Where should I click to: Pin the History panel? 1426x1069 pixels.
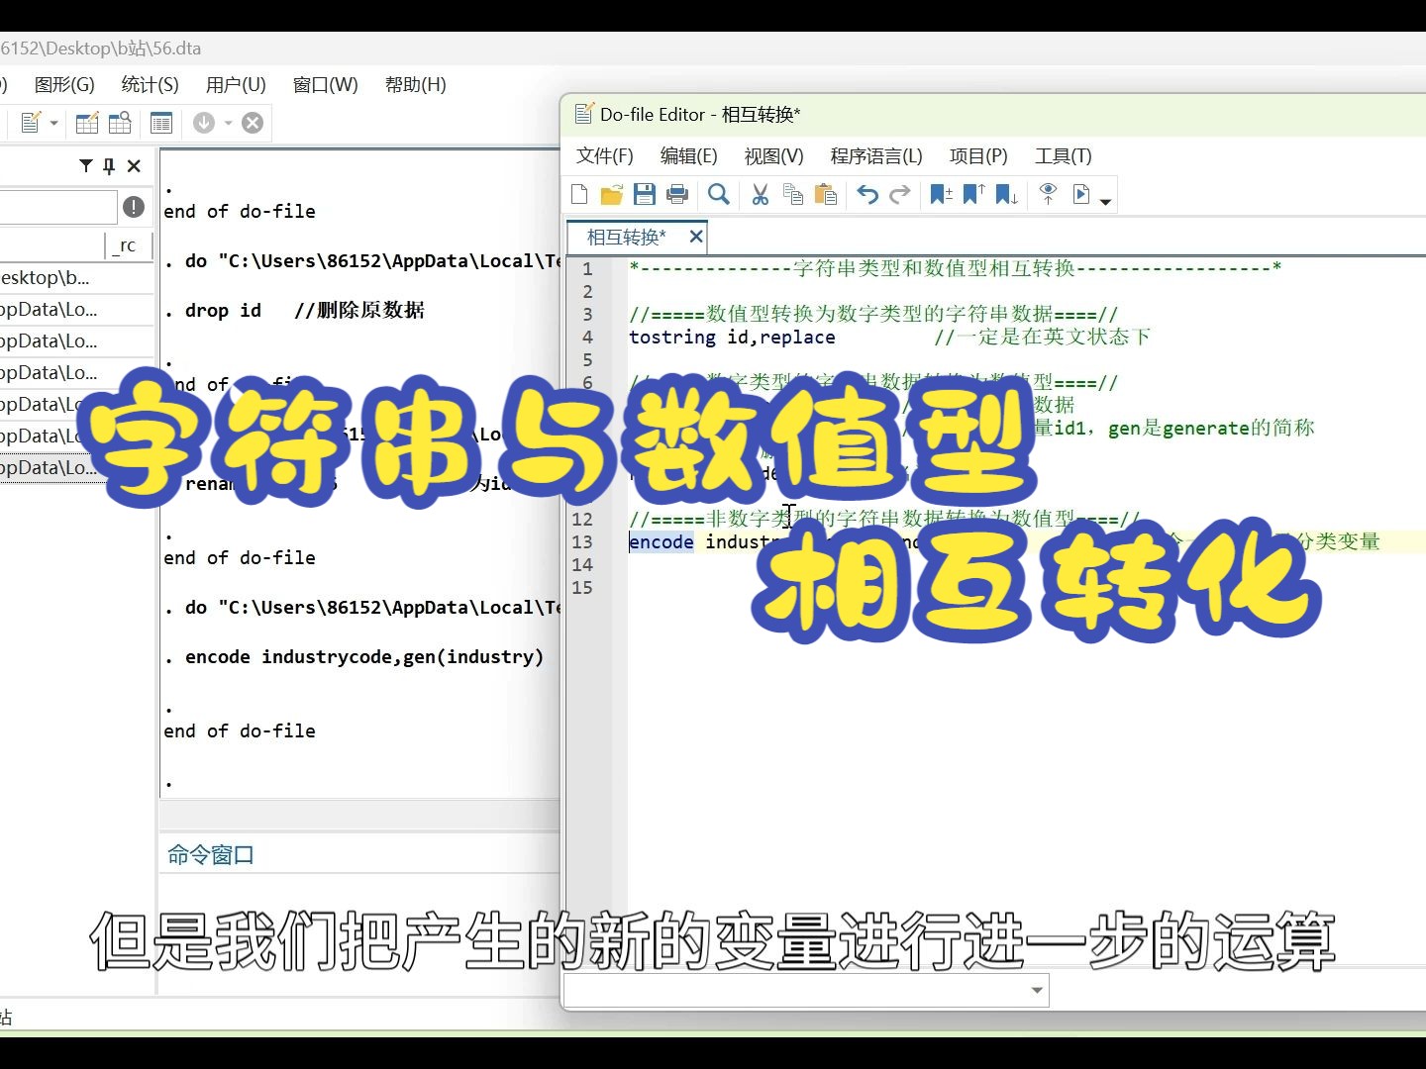[109, 166]
